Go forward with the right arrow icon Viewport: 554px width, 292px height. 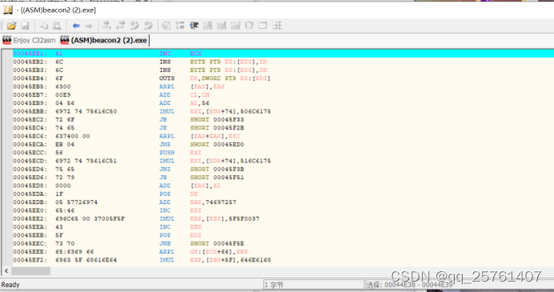[x=89, y=26]
